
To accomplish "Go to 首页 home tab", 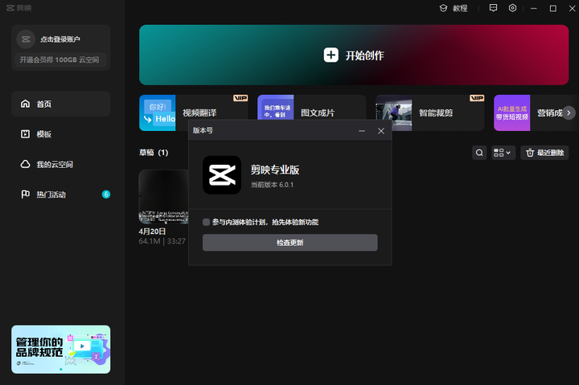I will click(61, 104).
